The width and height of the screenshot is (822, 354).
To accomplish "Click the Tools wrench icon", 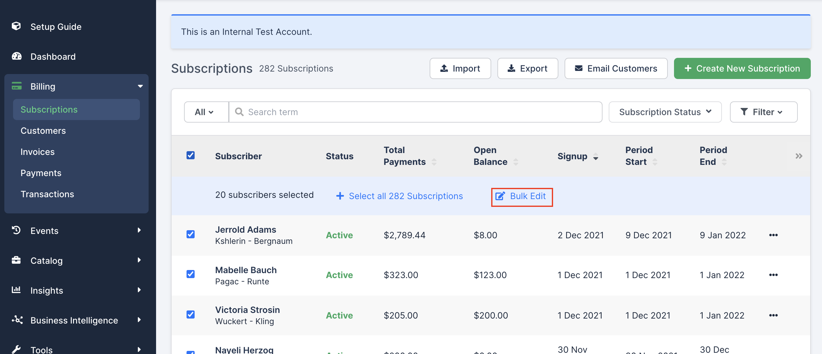I will point(16,350).
